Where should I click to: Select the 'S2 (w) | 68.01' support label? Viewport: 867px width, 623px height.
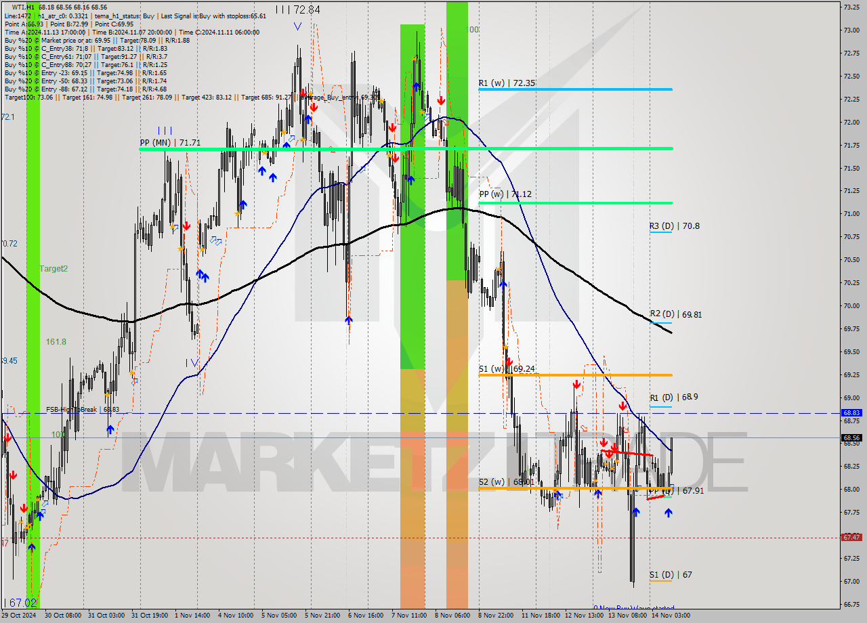coord(507,482)
